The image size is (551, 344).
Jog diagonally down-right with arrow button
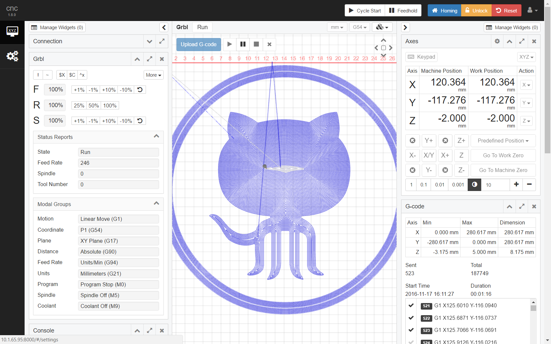445,170
